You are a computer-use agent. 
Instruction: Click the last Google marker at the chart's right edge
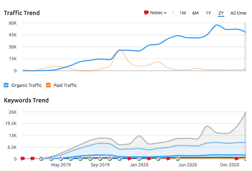click(x=246, y=159)
